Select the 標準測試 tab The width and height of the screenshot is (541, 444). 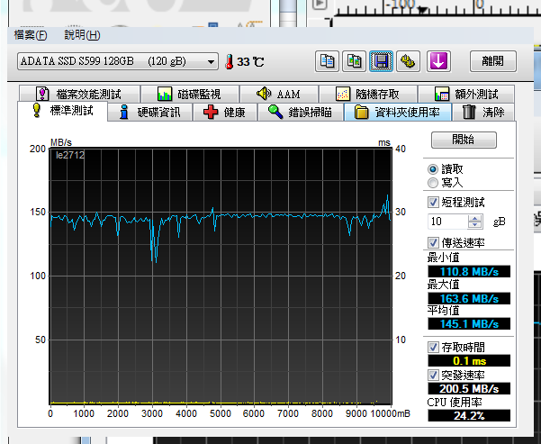[x=62, y=111]
